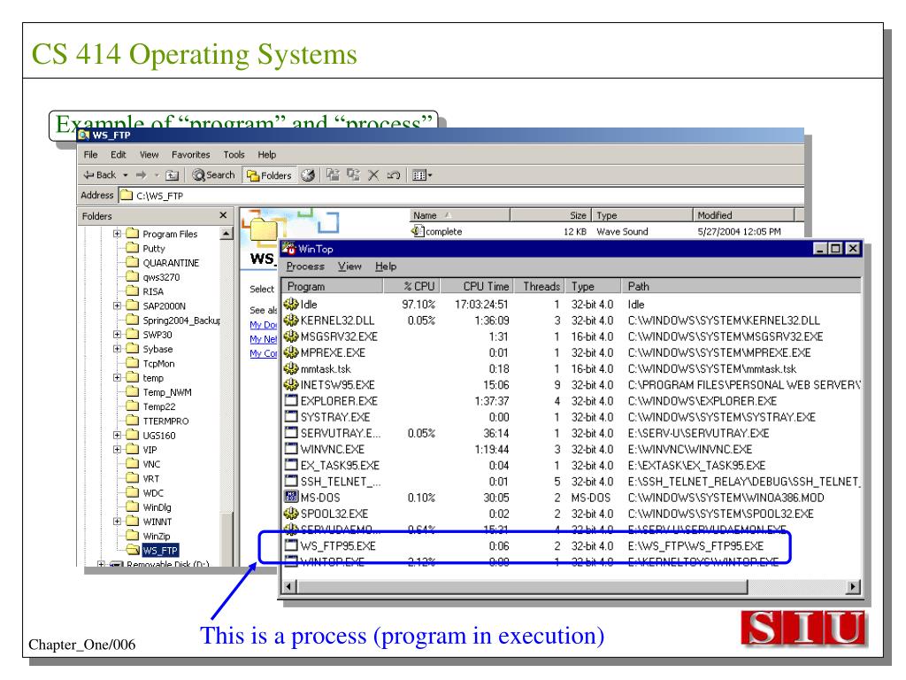Open the History toolbar icon

(308, 175)
